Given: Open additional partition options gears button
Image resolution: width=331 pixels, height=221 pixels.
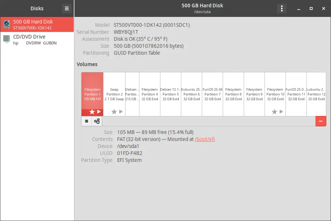Looking at the screenshot, I should (97, 121).
